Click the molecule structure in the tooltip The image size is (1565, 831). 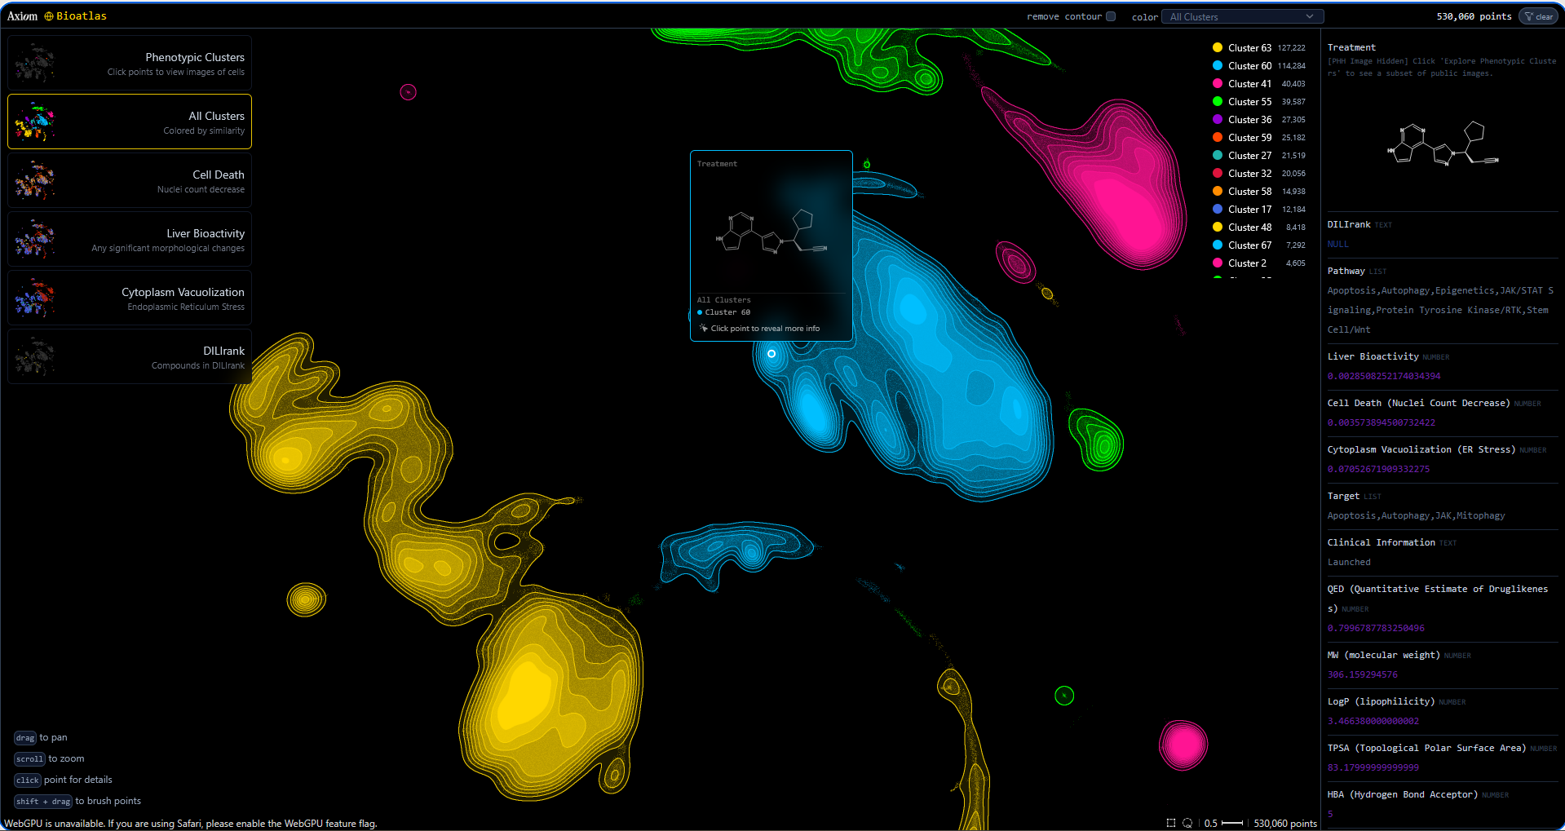[771, 232]
